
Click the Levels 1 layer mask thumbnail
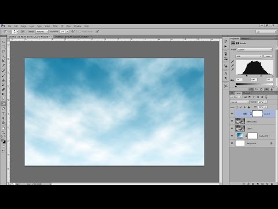[257, 114]
